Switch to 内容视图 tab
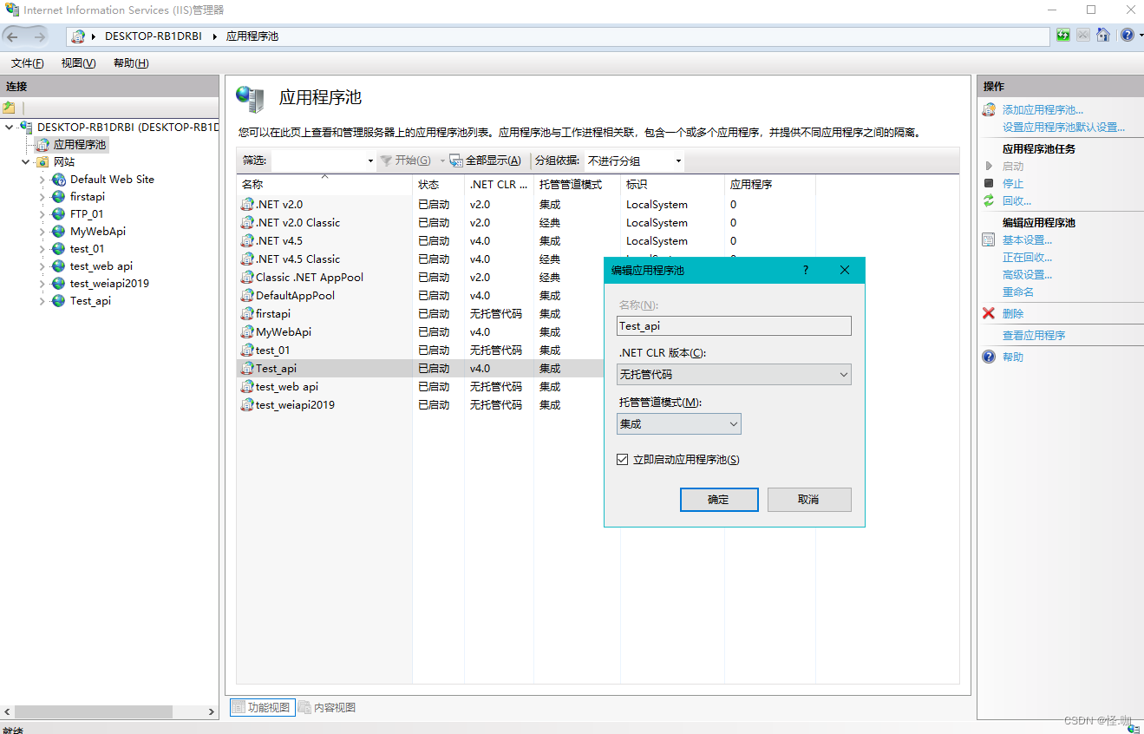 tap(328, 707)
